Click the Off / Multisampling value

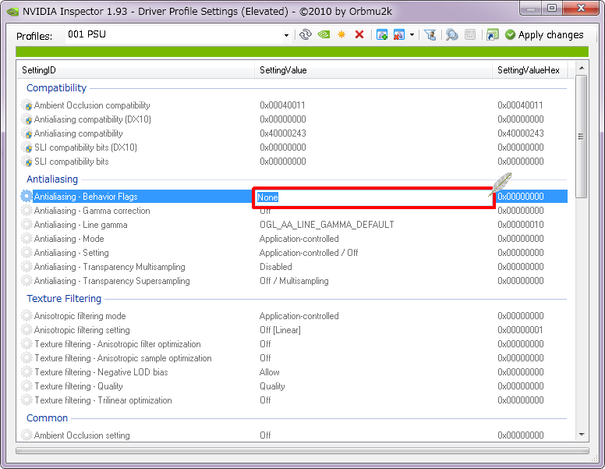(294, 281)
